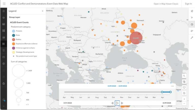
Task: Click the Time clock icon
Action: click(x=192, y=25)
